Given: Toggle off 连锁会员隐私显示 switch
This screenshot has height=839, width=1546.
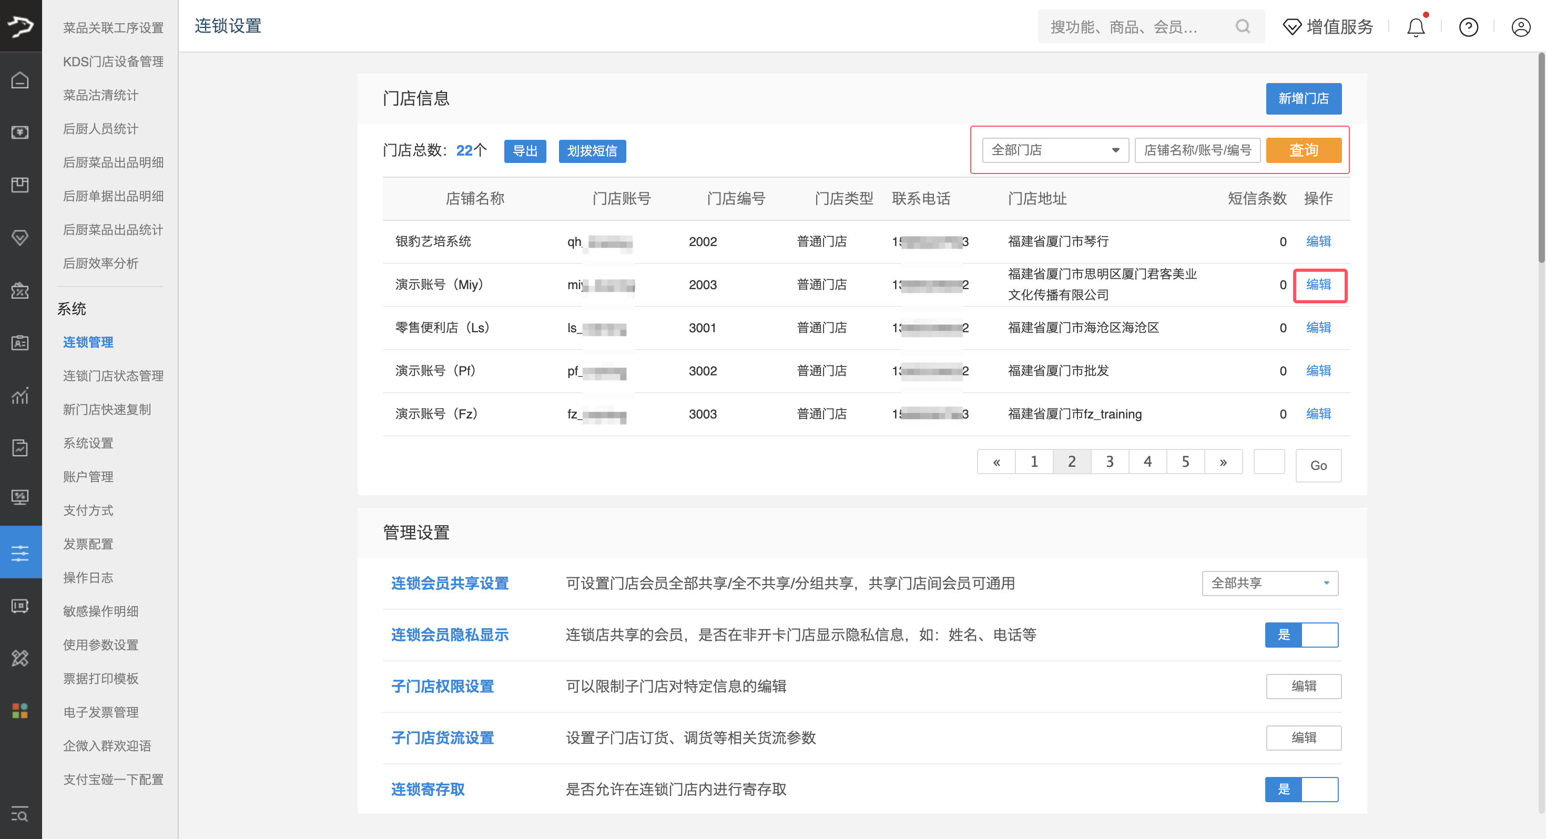Looking at the screenshot, I should [x=1301, y=635].
